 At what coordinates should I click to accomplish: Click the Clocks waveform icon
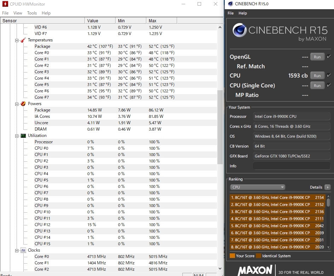pyautogui.click(x=23, y=250)
